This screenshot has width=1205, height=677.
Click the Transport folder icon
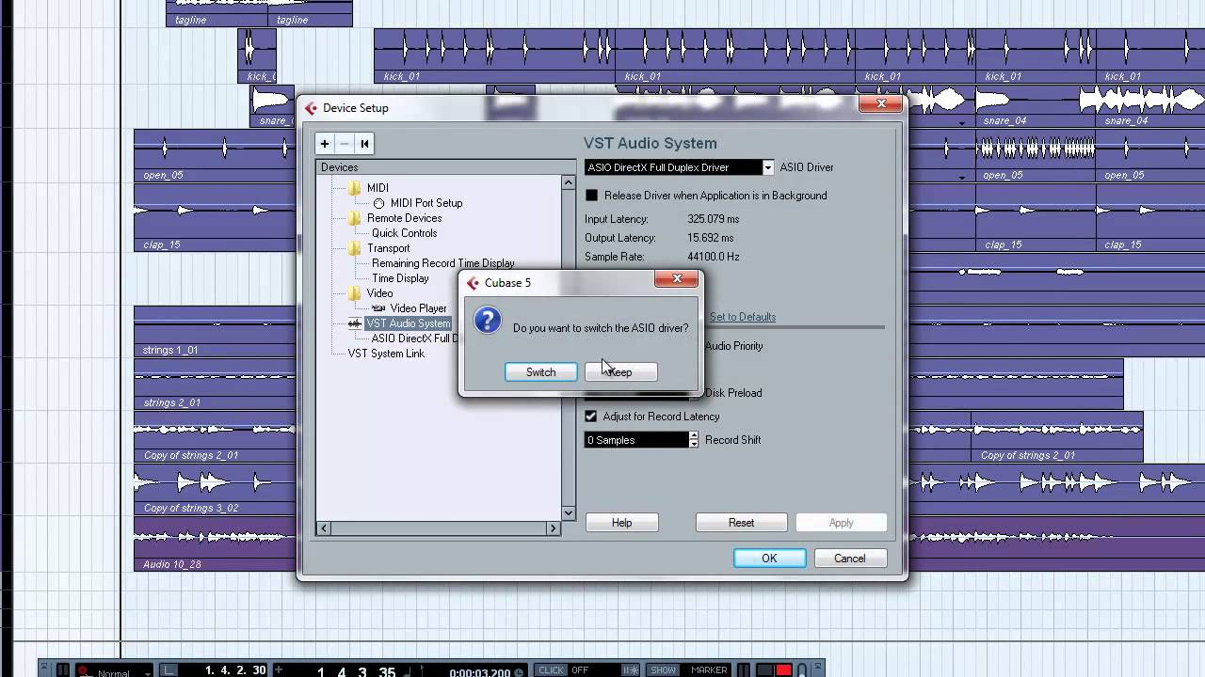click(354, 248)
